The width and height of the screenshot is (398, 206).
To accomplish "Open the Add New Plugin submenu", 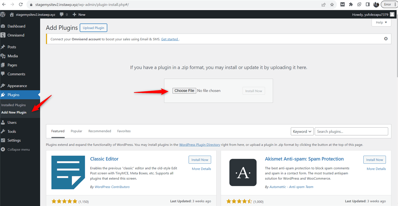I will tap(14, 112).
